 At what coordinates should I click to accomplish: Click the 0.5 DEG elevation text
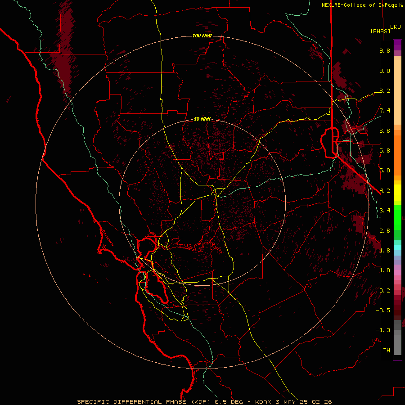(228, 402)
